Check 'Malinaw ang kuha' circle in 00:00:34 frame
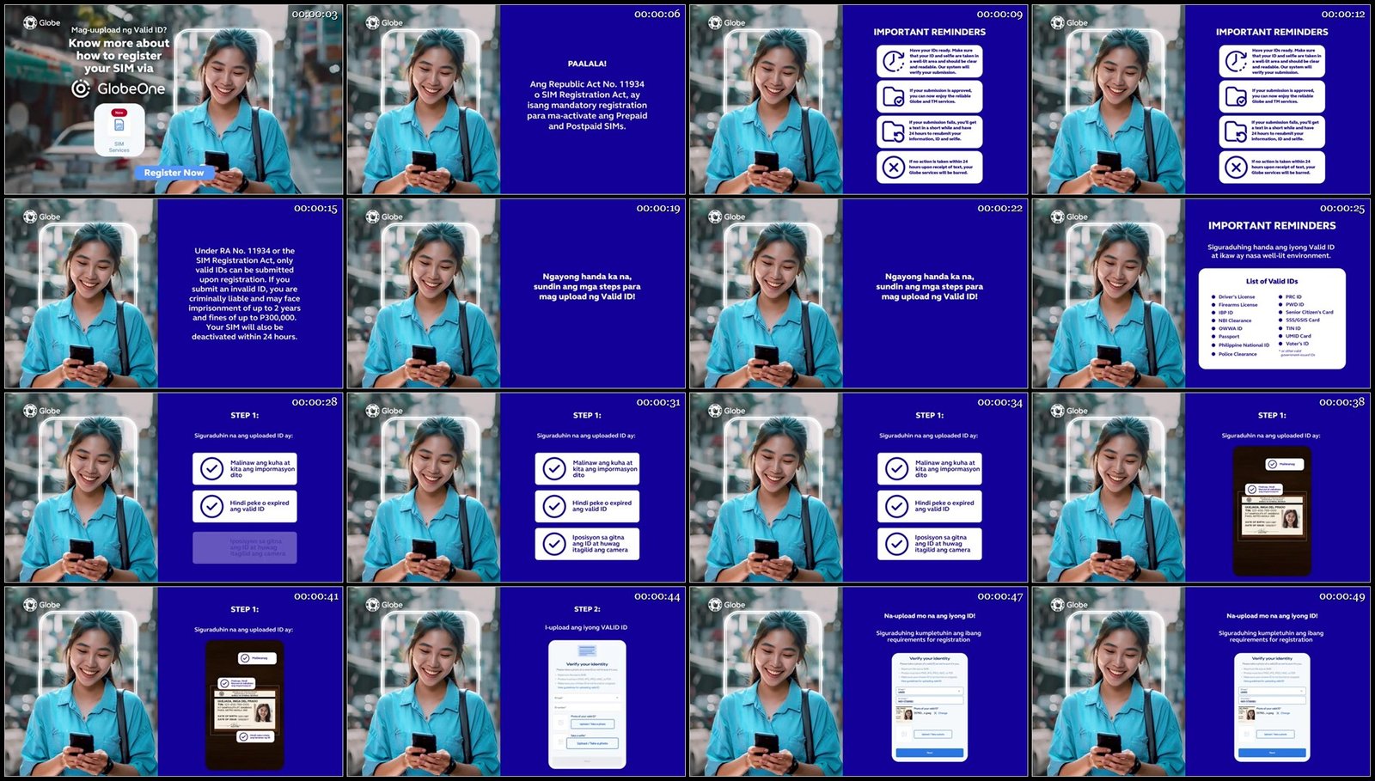The image size is (1375, 781). 896,468
